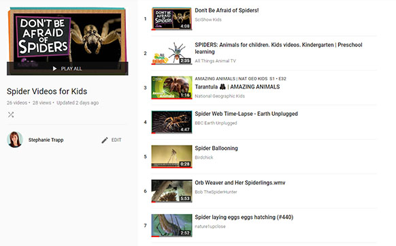Click the 1:16 duration badge

pyautogui.click(x=185, y=95)
